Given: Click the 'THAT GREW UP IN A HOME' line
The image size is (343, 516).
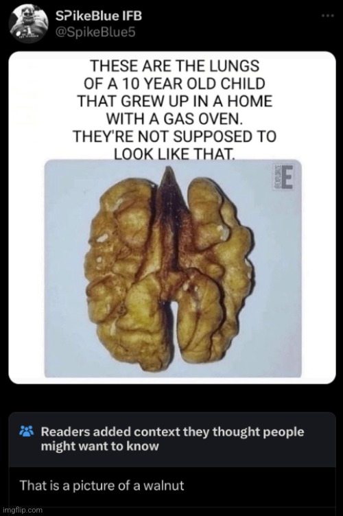Looking at the screenshot, I should click(175, 101).
